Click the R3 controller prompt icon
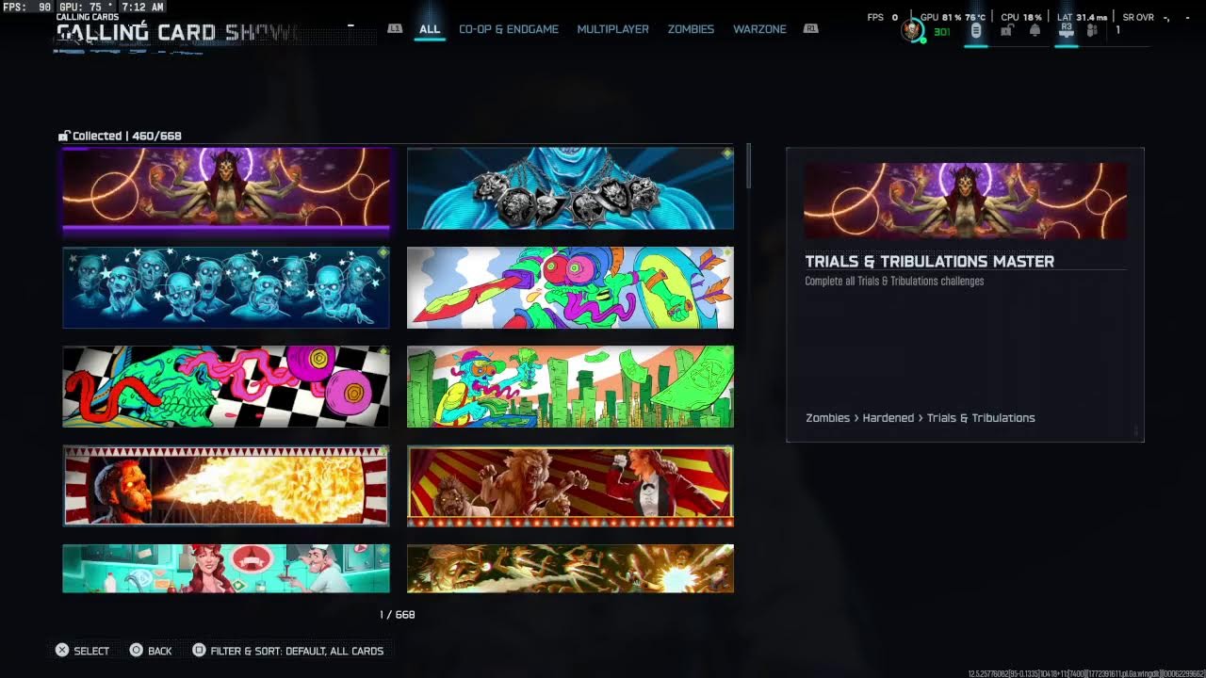The height and width of the screenshot is (678, 1206). pos(1067,30)
